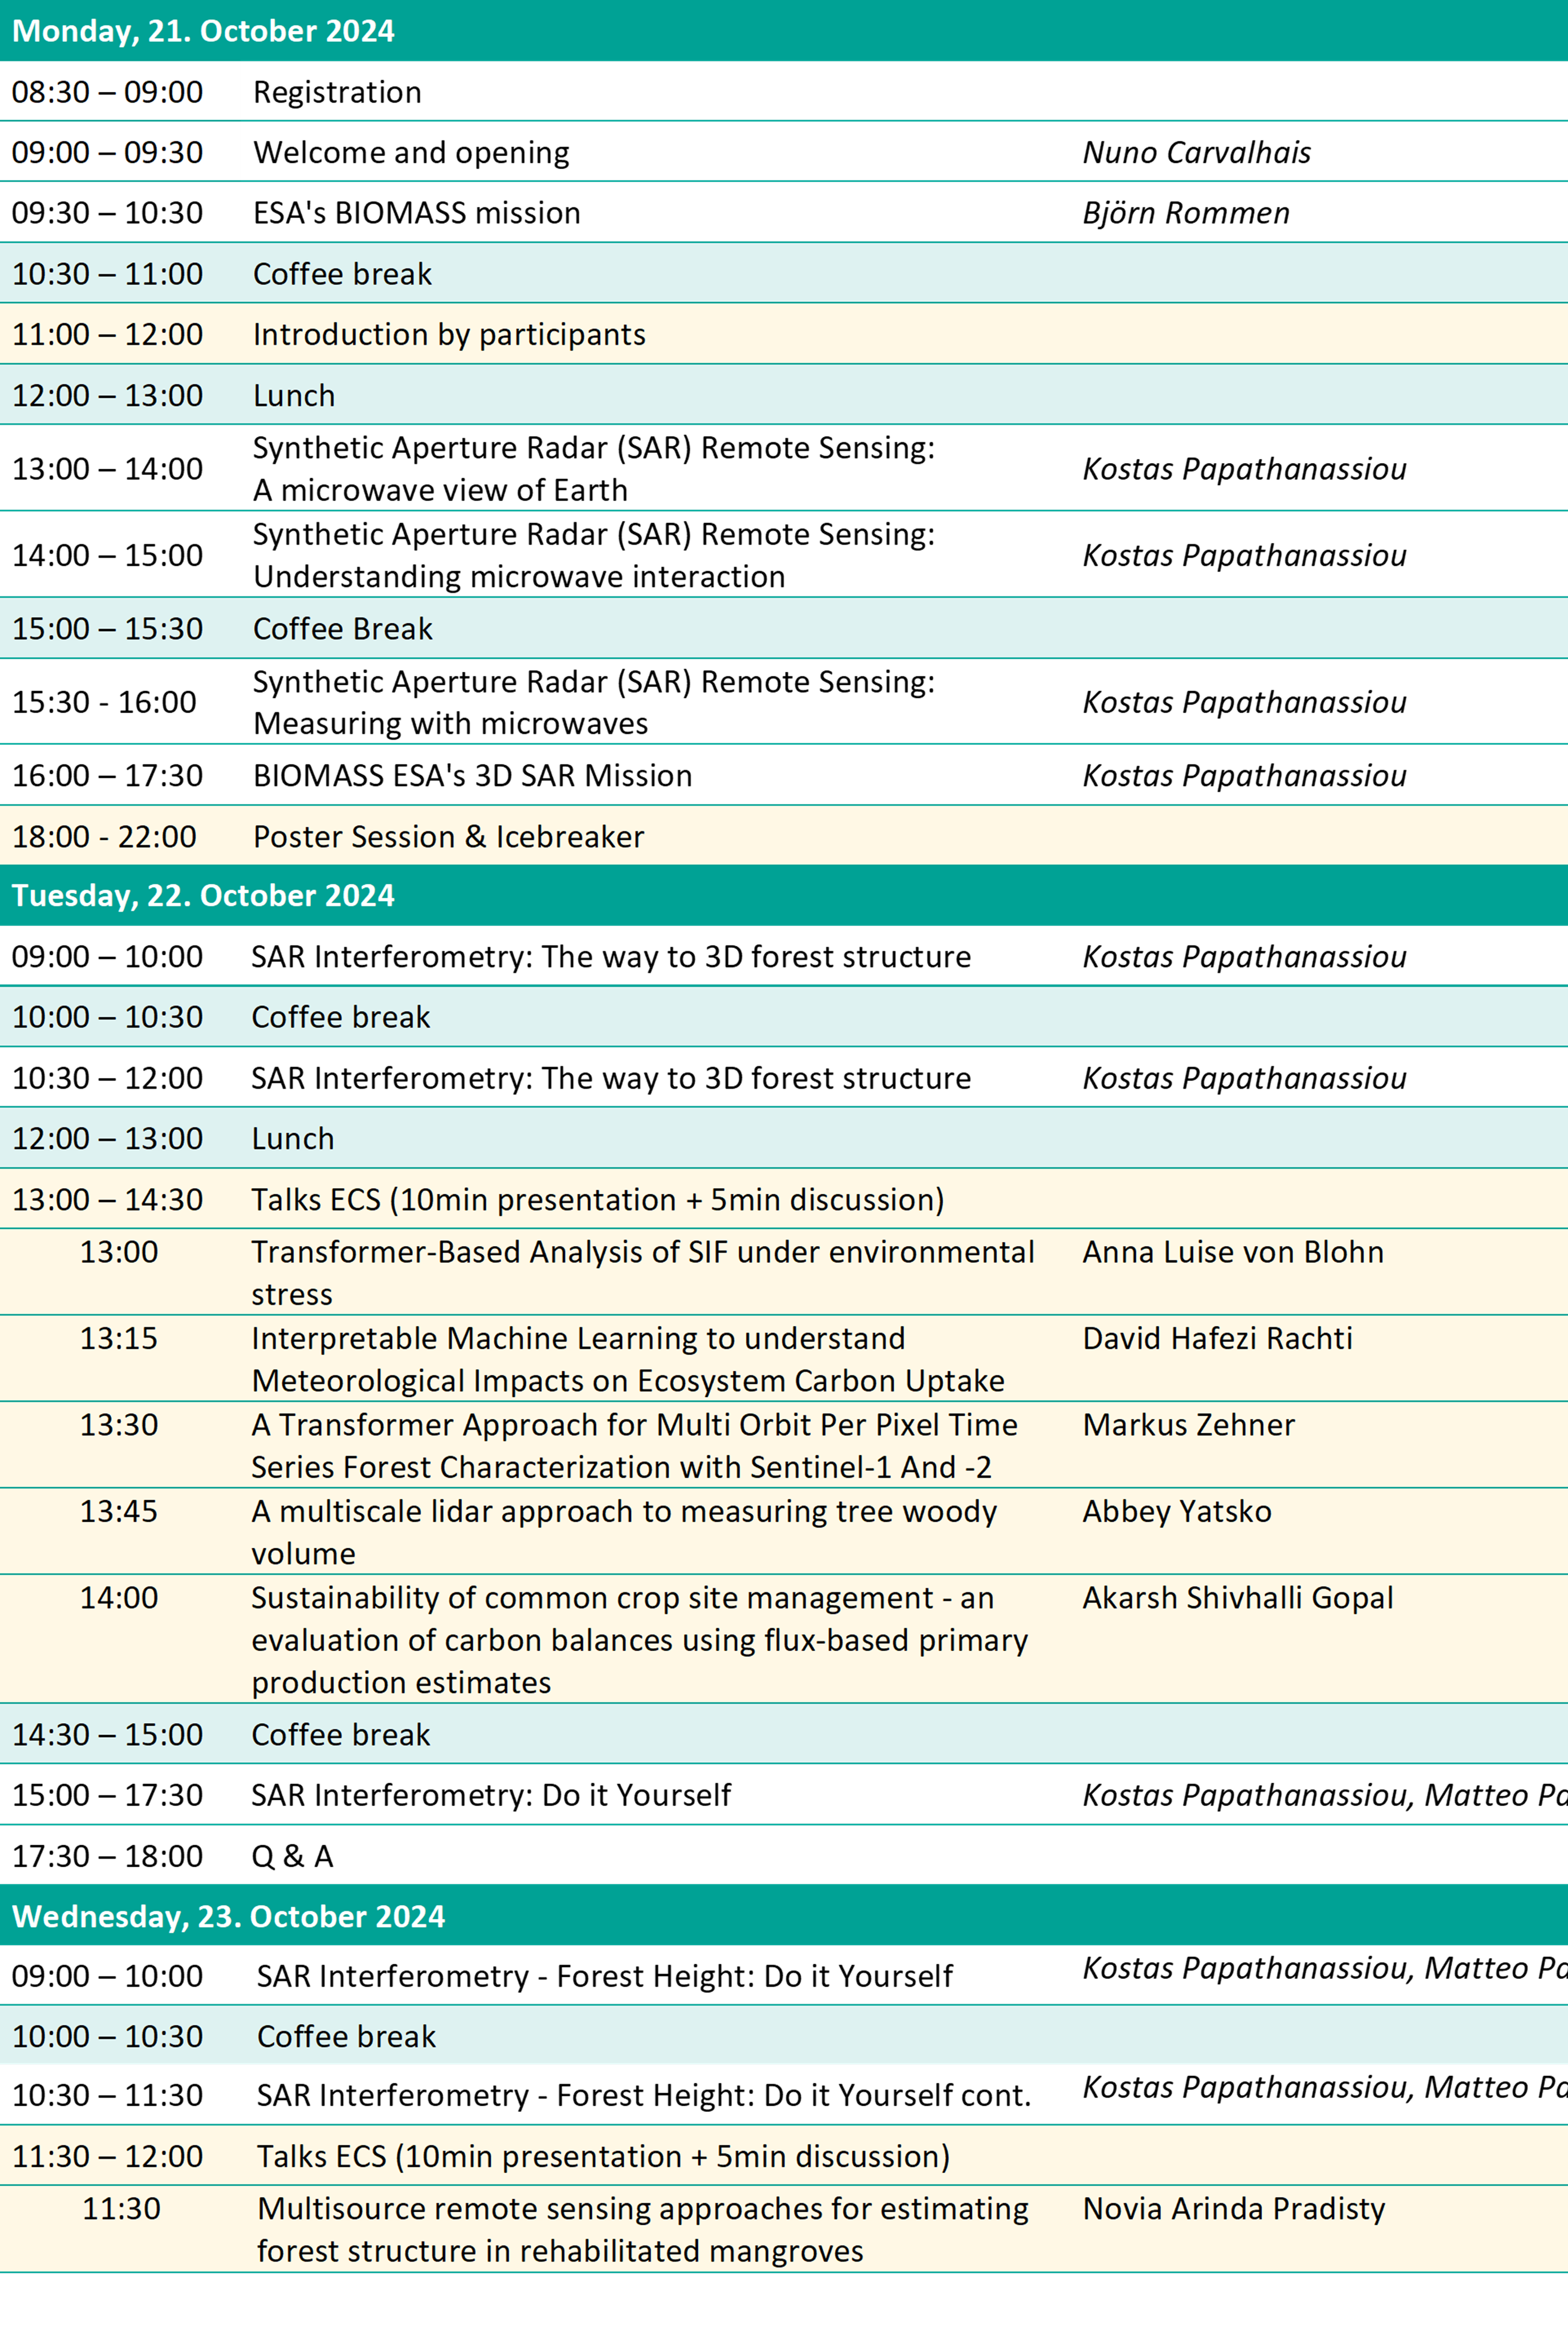Select the 15:00 Coffee Break row
1568x2349 pixels.
(342, 629)
